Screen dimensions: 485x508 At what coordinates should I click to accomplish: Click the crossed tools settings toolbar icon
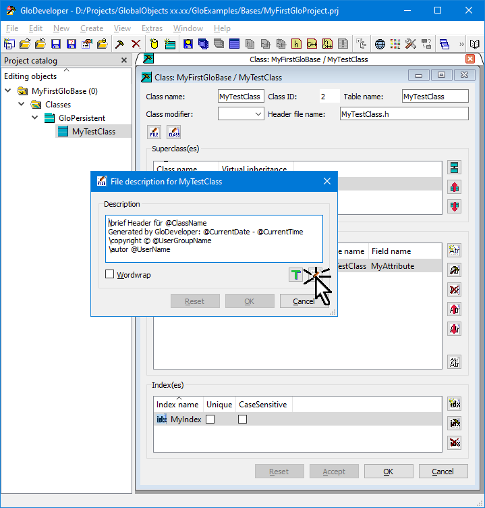point(411,44)
